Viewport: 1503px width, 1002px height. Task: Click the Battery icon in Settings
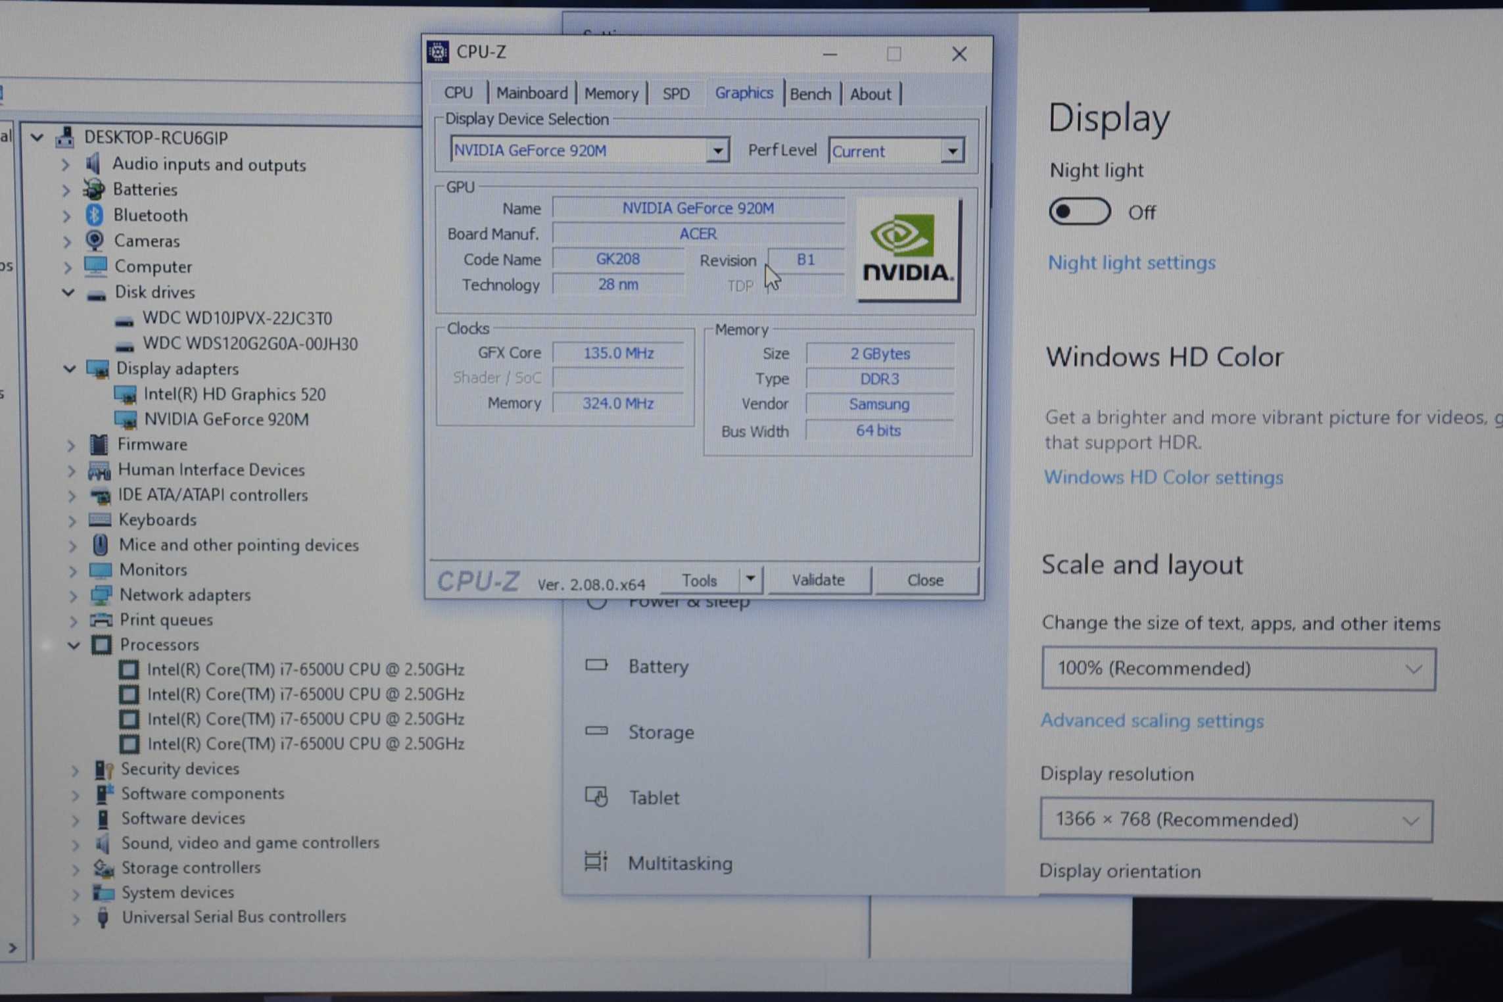(596, 665)
